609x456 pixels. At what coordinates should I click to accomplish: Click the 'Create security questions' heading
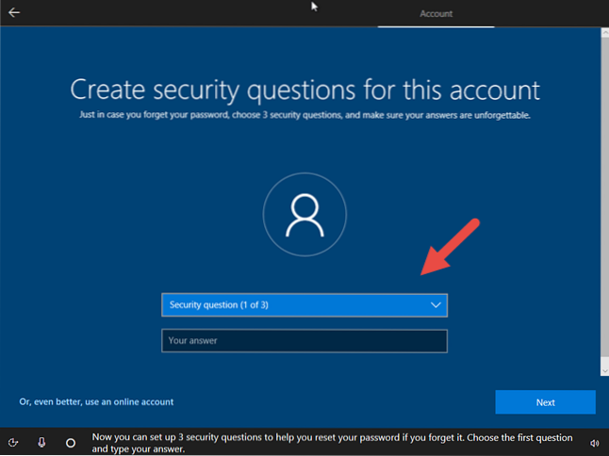click(x=304, y=90)
